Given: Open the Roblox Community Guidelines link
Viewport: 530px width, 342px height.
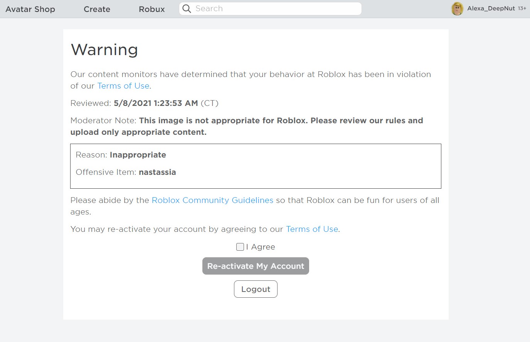Looking at the screenshot, I should (212, 200).
